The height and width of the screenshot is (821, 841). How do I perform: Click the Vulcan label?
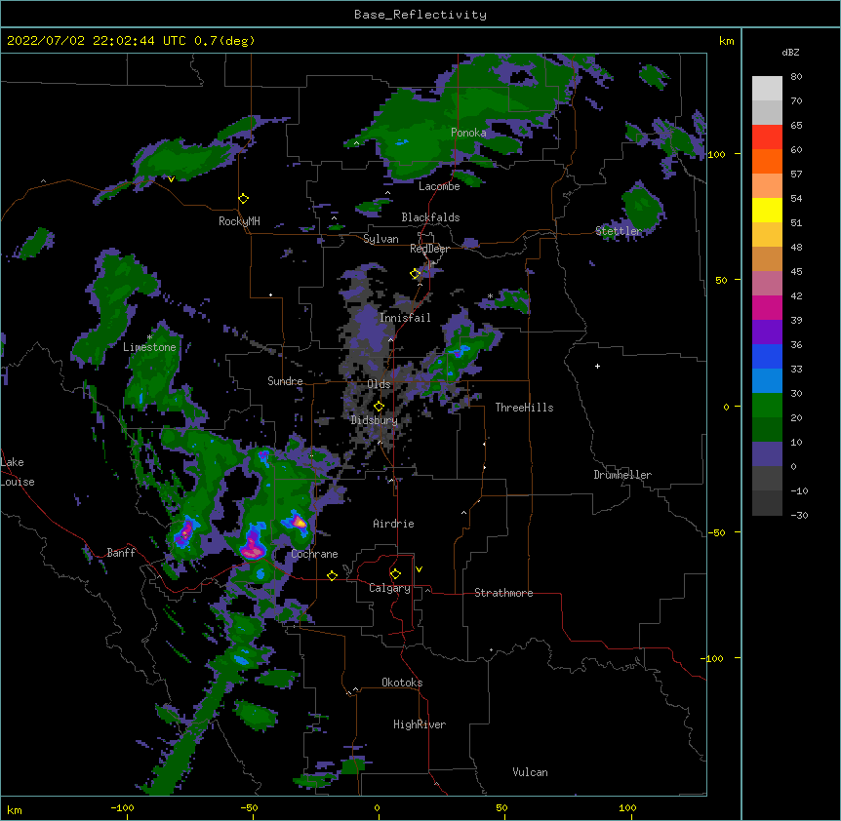point(530,772)
